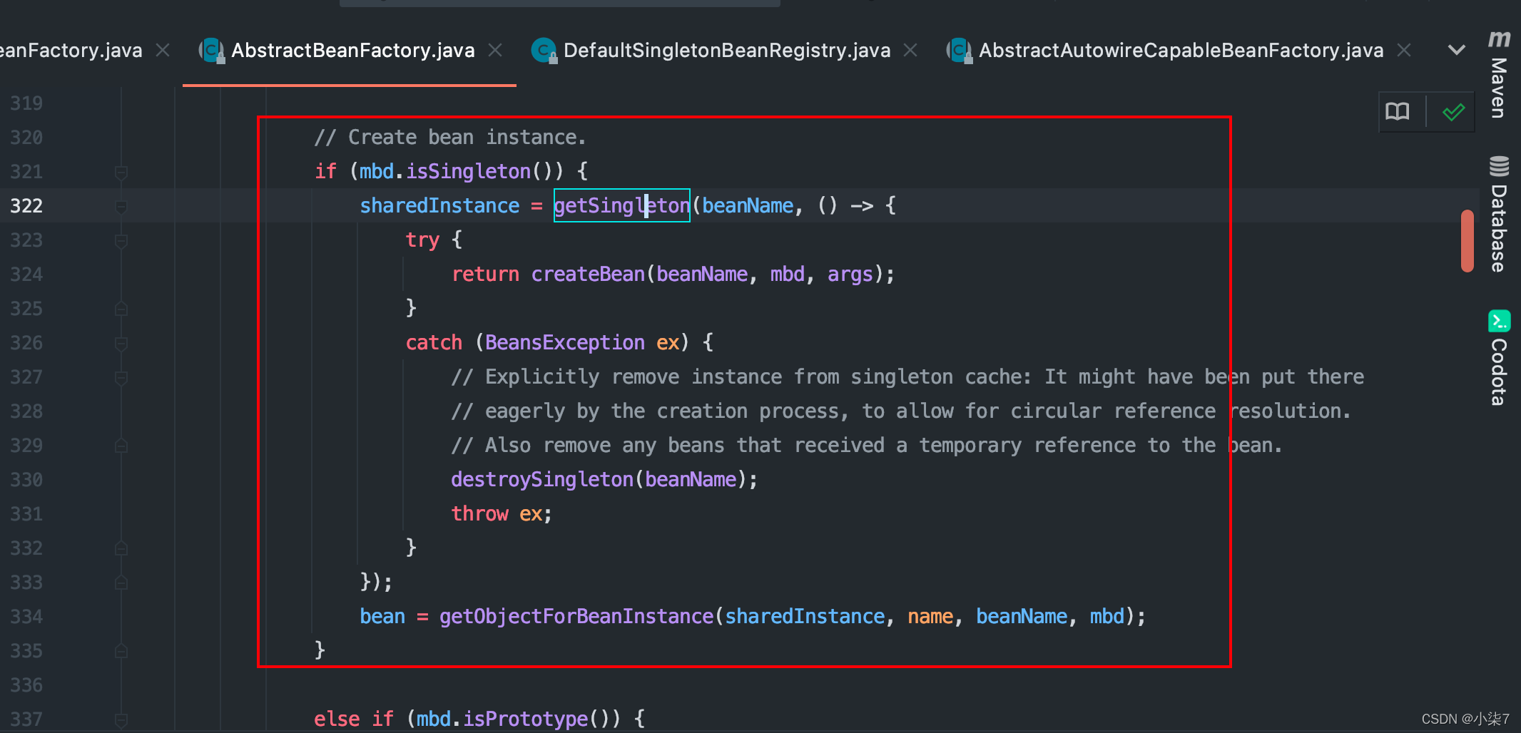Click BeansException in the catch clause

[x=565, y=343]
